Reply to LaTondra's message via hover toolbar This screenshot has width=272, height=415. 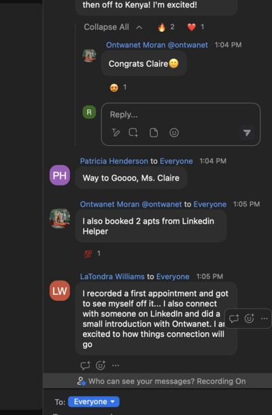234,319
